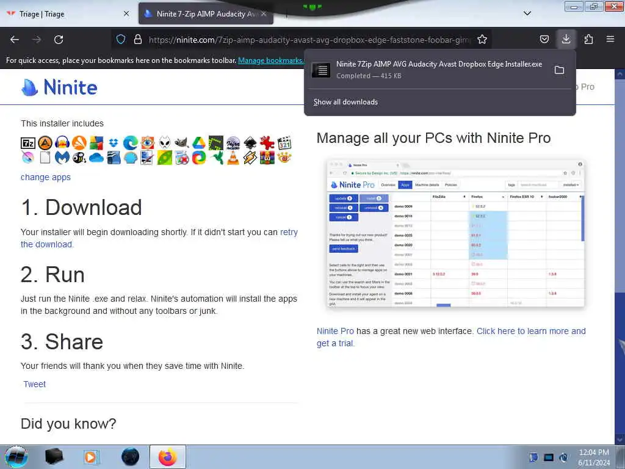Close the Ninite tab

pyautogui.click(x=264, y=14)
